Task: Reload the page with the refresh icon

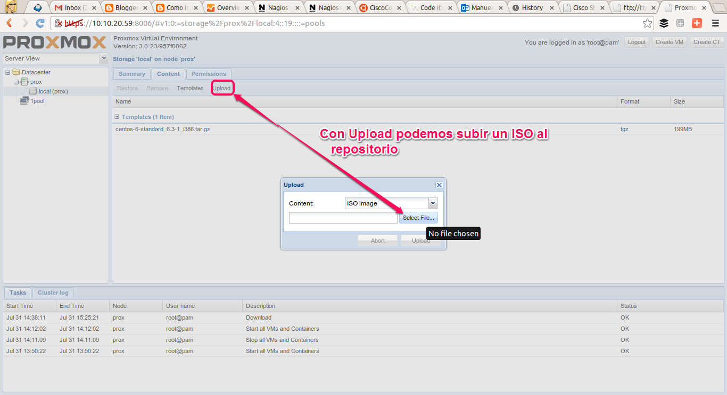Action: click(40, 23)
